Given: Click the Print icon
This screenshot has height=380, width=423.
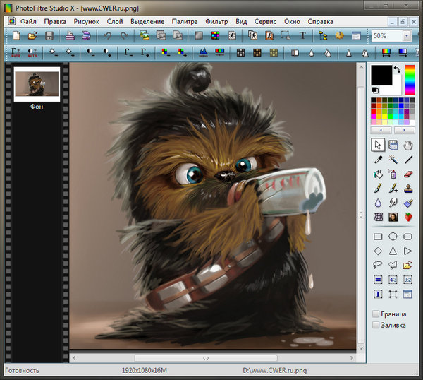Looking at the screenshot, I should (70, 36).
